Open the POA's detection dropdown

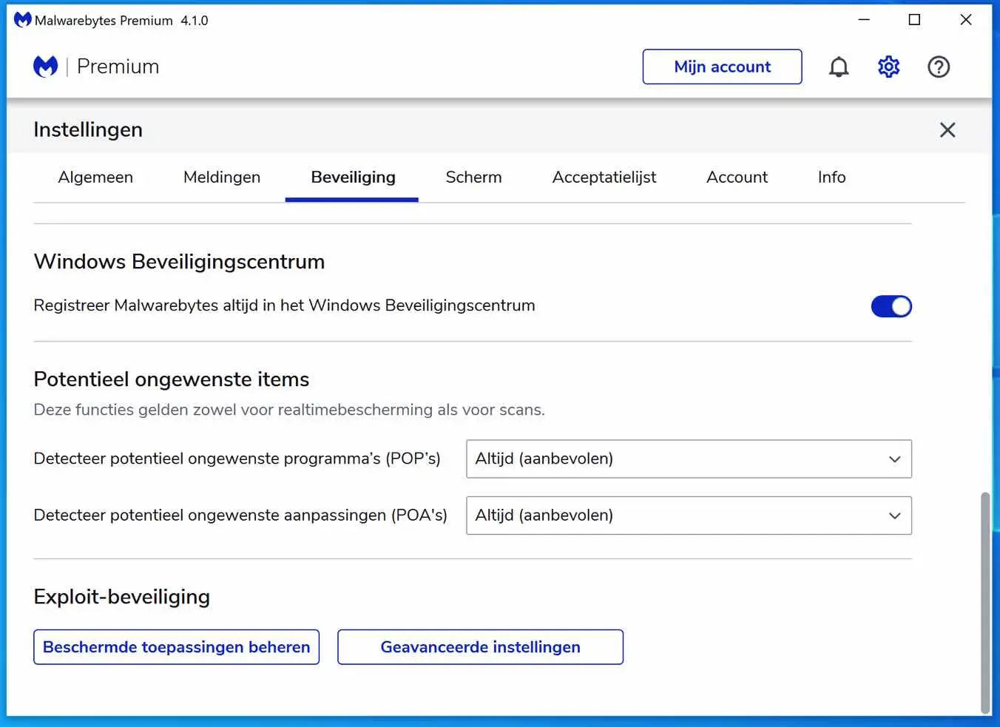(689, 515)
